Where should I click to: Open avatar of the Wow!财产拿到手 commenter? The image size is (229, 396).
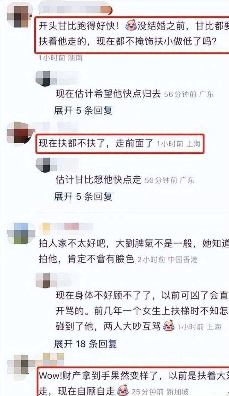(21, 364)
